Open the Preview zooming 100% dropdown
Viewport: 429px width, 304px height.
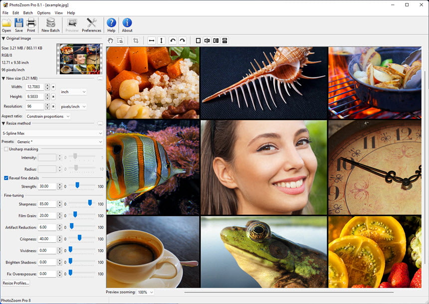(145, 292)
